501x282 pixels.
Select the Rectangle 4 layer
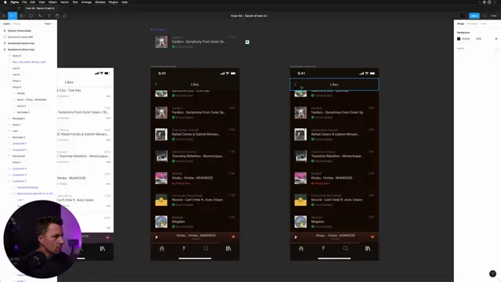click(23, 112)
